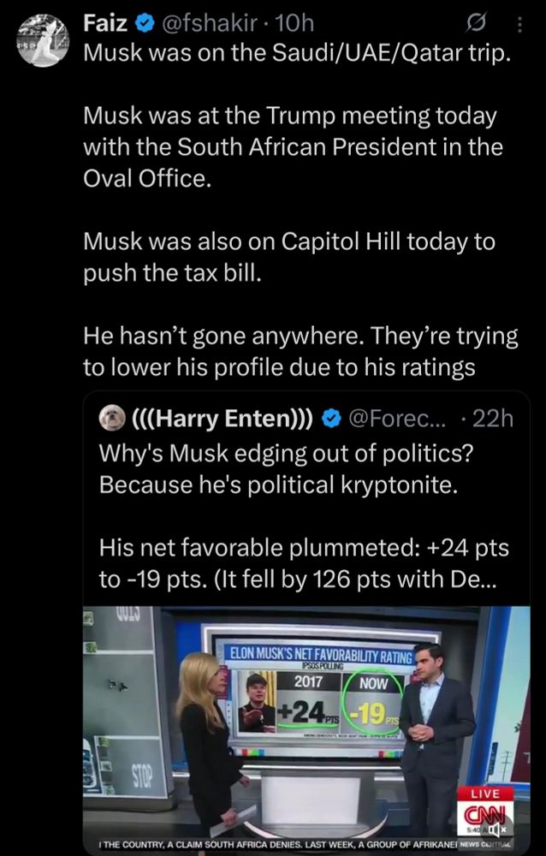This screenshot has width=546, height=856.
Task: Unmute the video with the speaker icon
Action: coord(497,829)
